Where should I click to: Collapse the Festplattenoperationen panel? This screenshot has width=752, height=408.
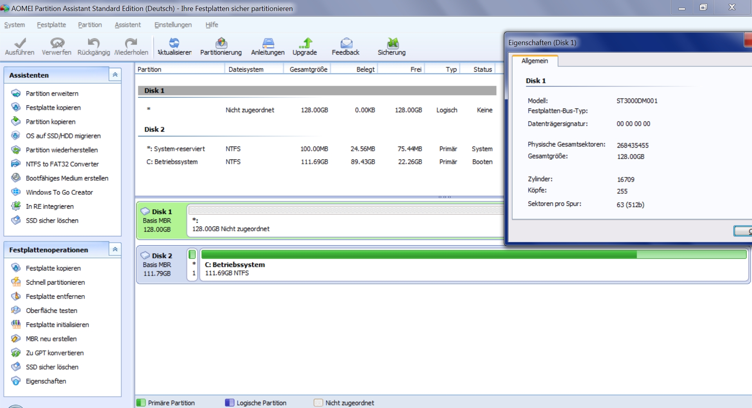(x=115, y=249)
